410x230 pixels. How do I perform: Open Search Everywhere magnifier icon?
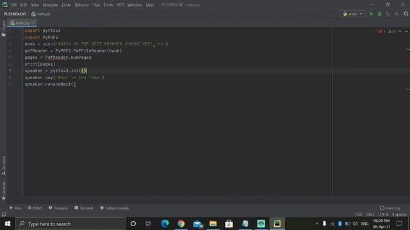(x=406, y=14)
